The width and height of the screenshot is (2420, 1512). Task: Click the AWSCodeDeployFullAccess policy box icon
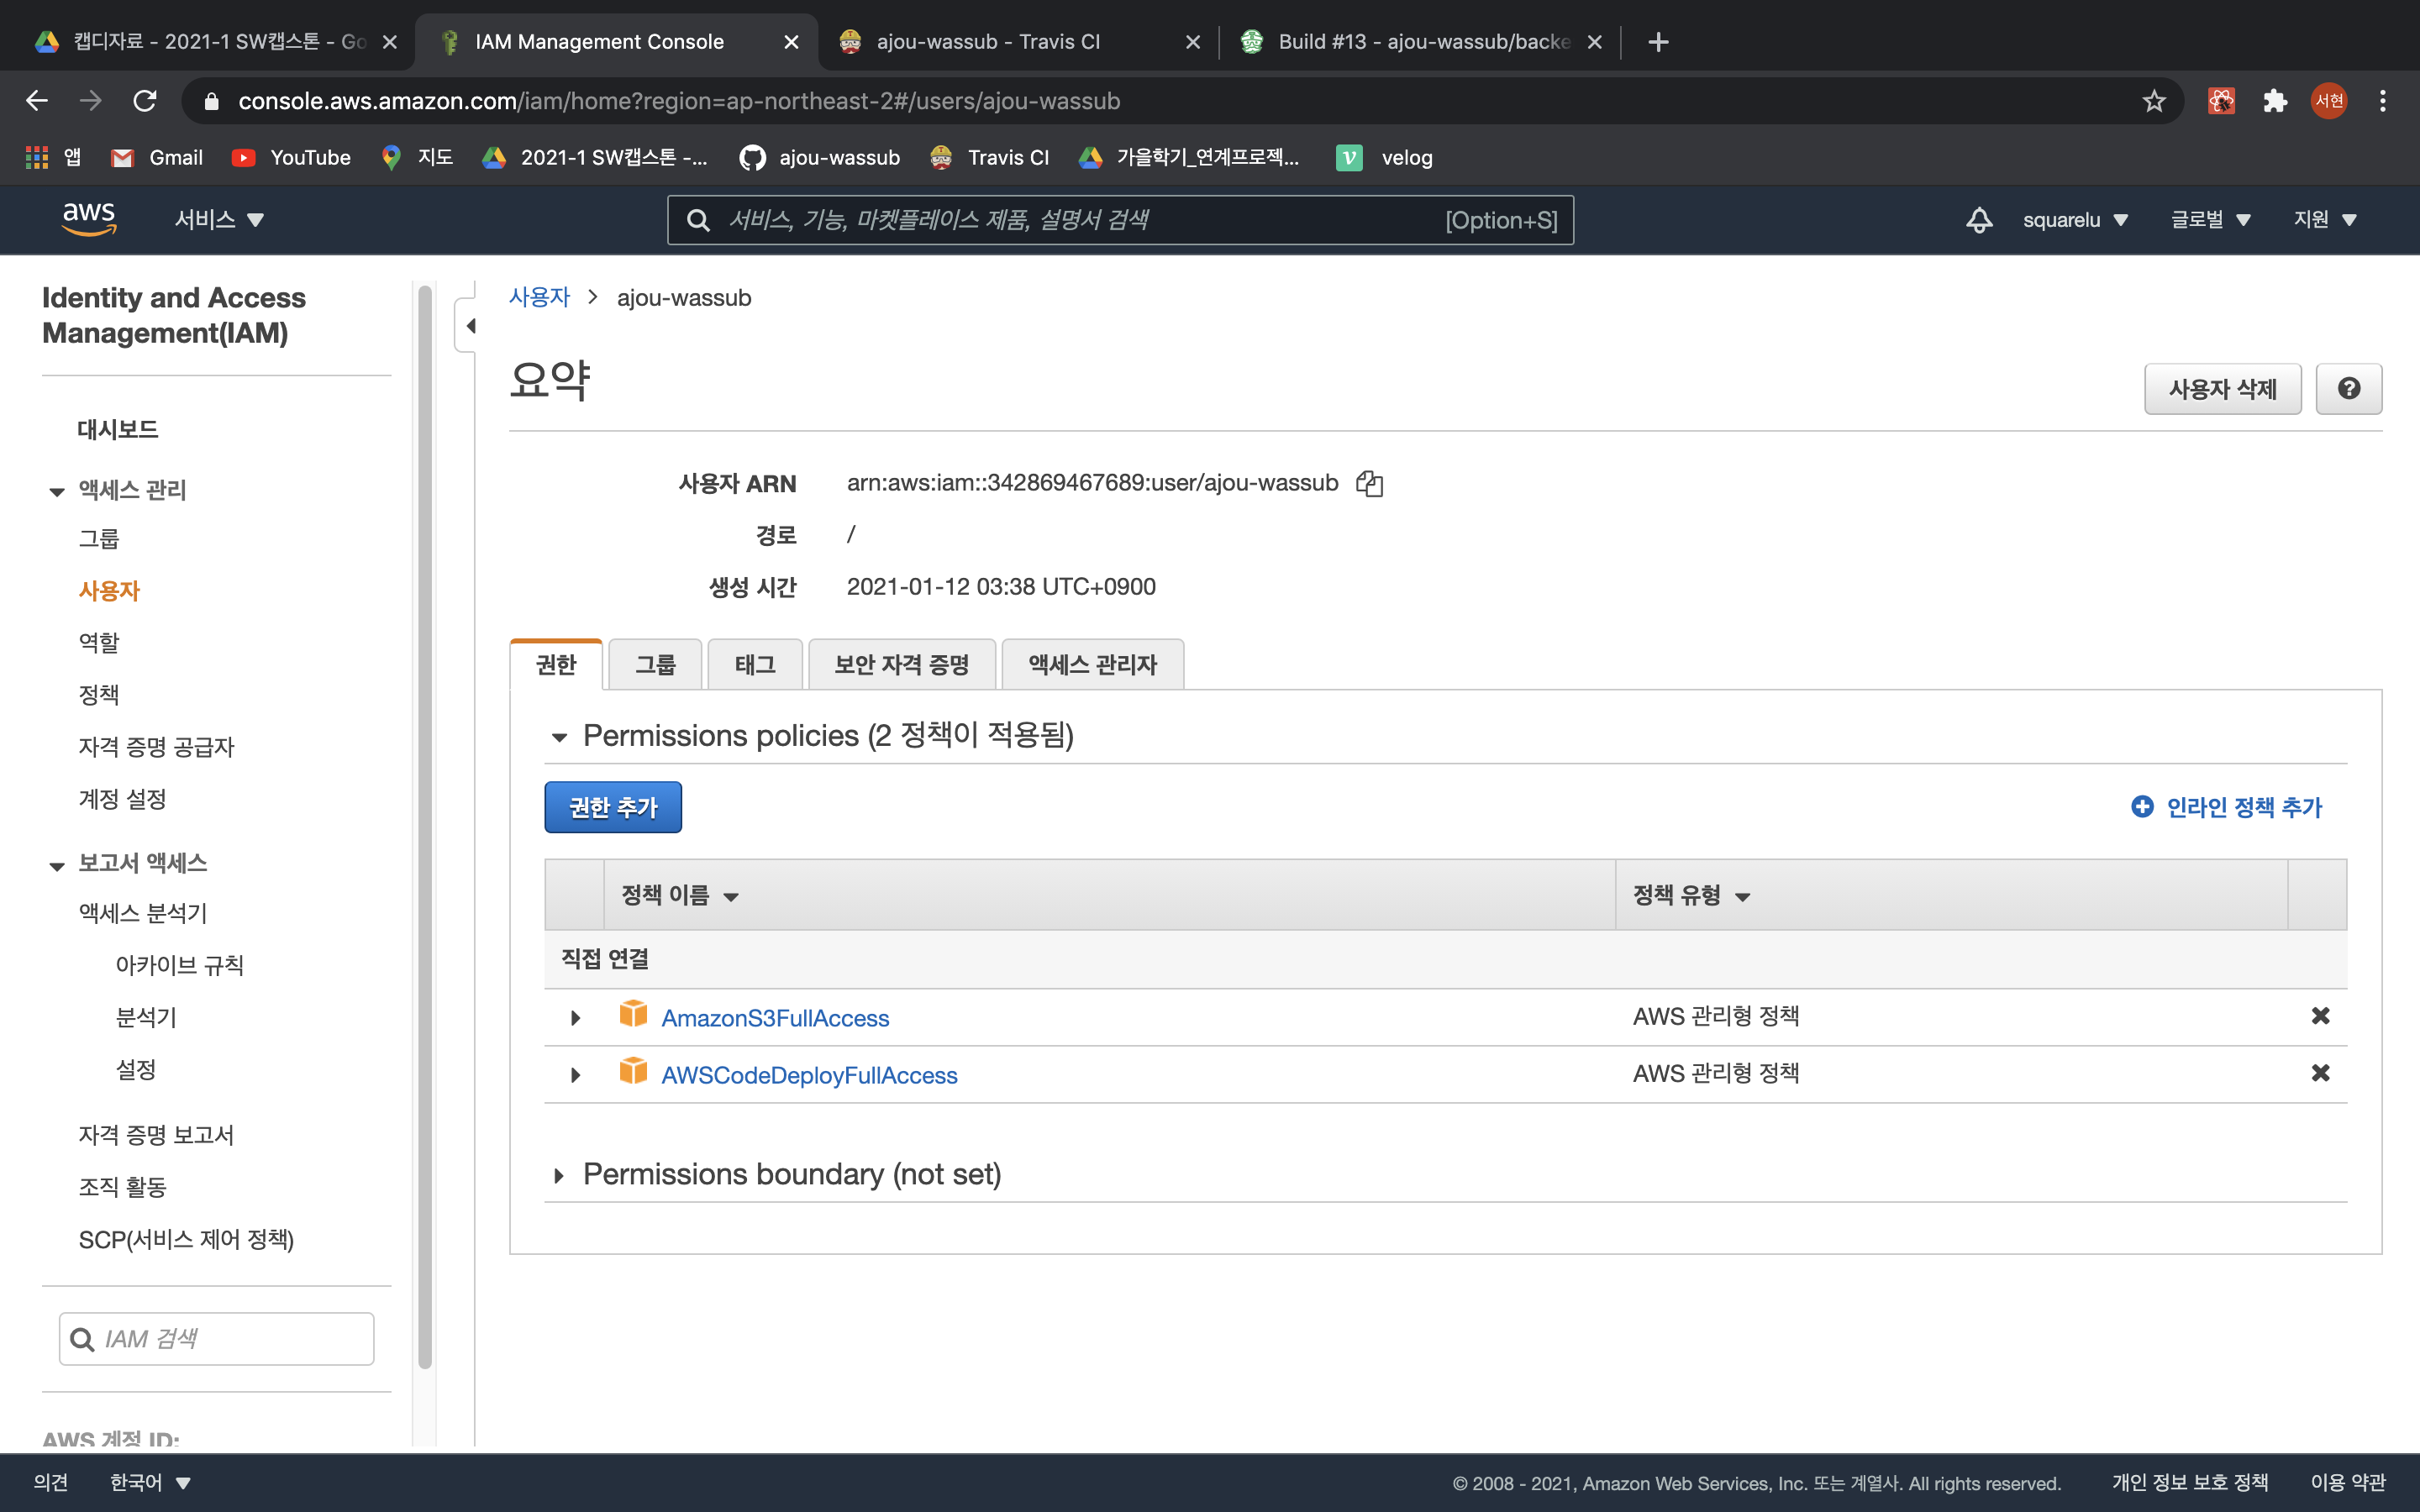click(633, 1071)
